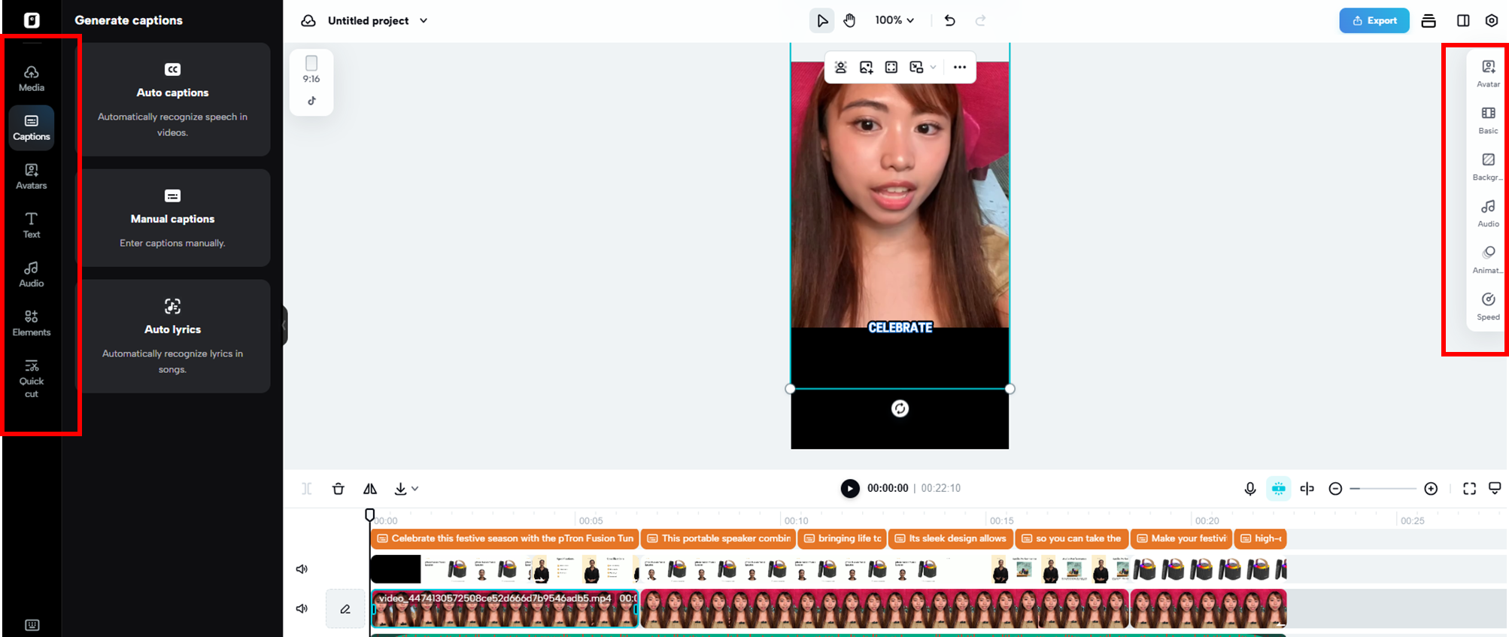Click the timeline zoom slider
The height and width of the screenshot is (637, 1509).
click(x=1383, y=489)
